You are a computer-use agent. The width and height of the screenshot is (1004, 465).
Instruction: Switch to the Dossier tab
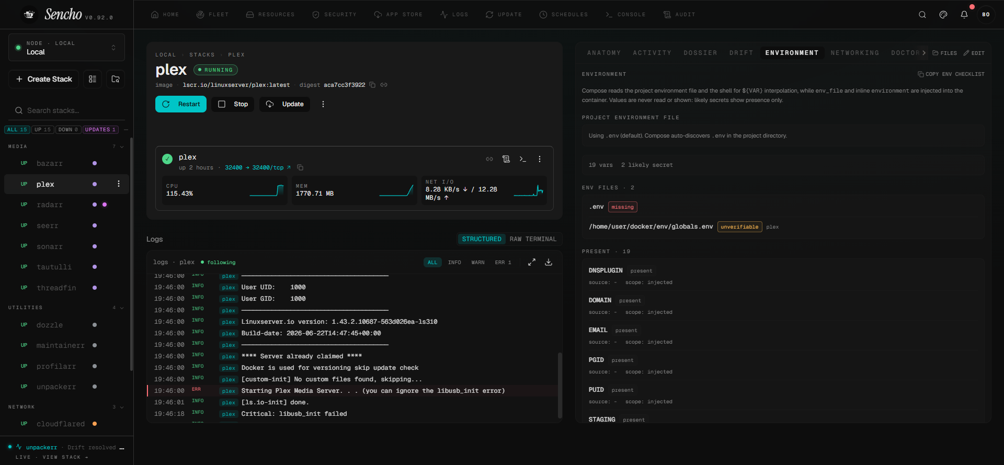700,53
